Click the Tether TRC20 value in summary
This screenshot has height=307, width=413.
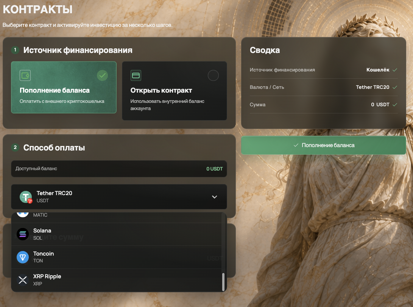click(x=372, y=87)
